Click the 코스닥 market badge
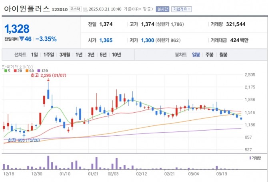 coord(75,9)
